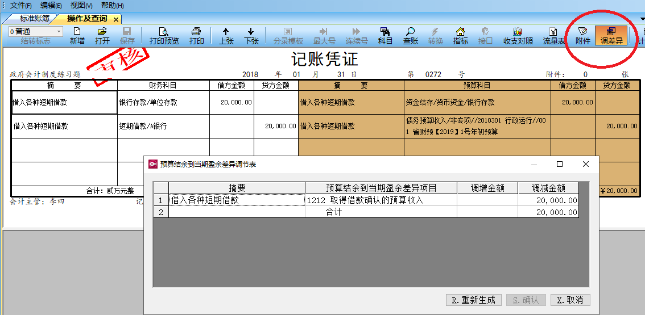Expand the 普通 voucher type dropdown
This screenshot has height=315, width=645.
click(59, 32)
